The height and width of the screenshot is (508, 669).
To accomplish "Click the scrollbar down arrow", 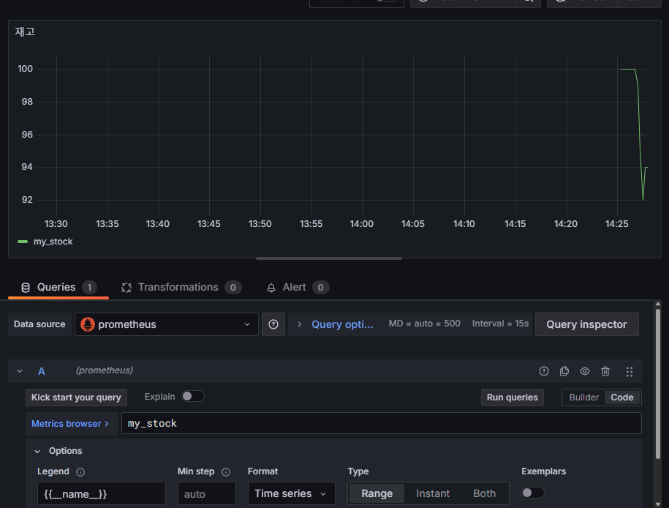I will point(658,504).
